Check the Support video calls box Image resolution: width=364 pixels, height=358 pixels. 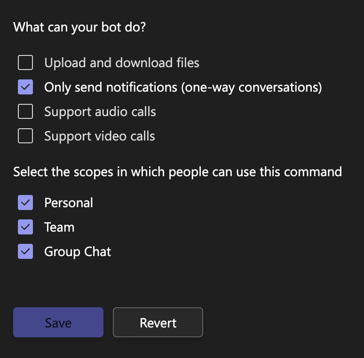pos(25,136)
